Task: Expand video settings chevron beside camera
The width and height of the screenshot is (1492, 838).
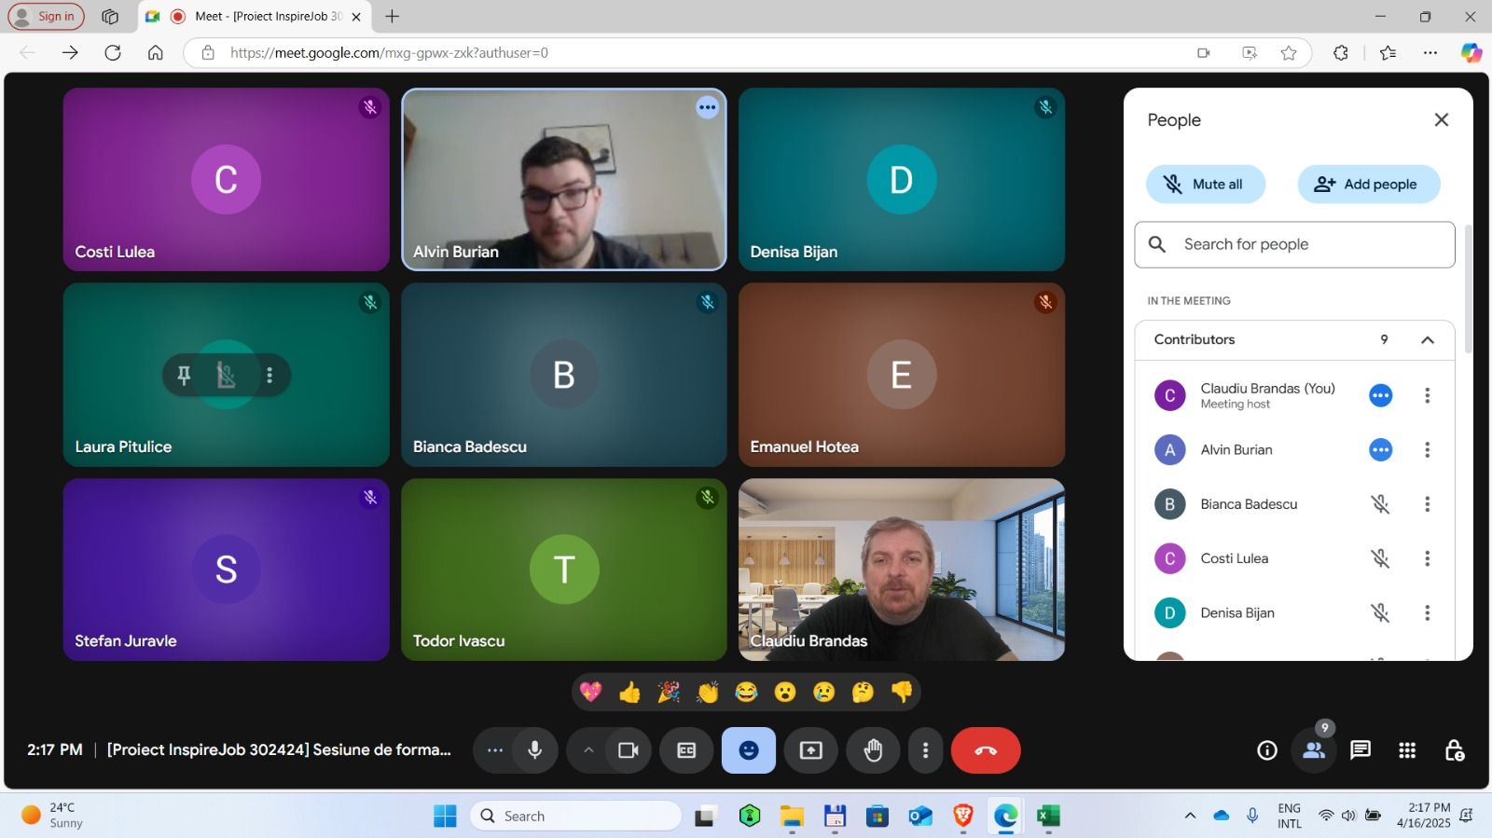Action: point(587,750)
